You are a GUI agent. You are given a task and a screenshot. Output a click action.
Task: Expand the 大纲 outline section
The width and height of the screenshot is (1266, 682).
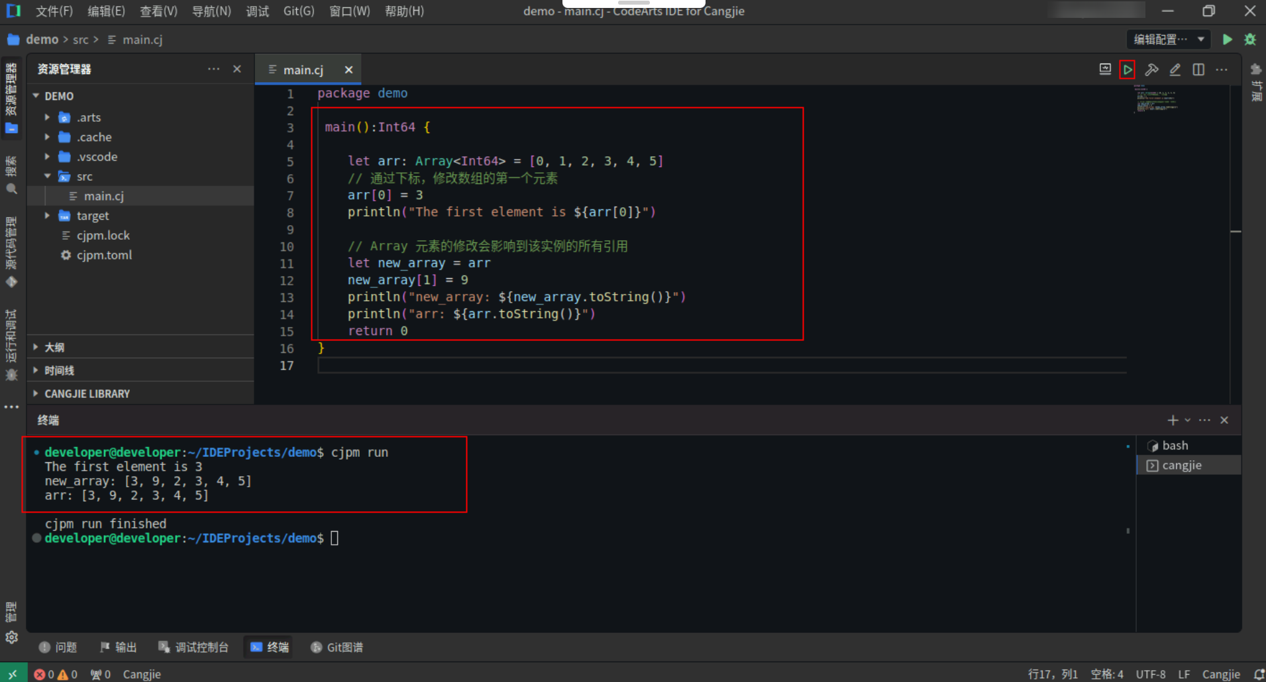[x=140, y=347]
